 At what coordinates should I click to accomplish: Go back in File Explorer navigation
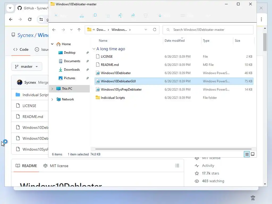pos(54,30)
